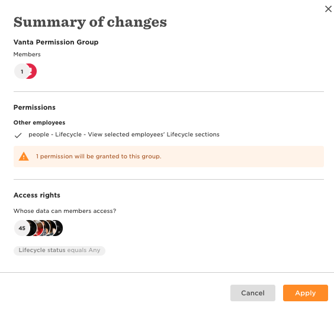334x309 pixels.
Task: Click the member count badge showing 1
Action: tap(22, 71)
